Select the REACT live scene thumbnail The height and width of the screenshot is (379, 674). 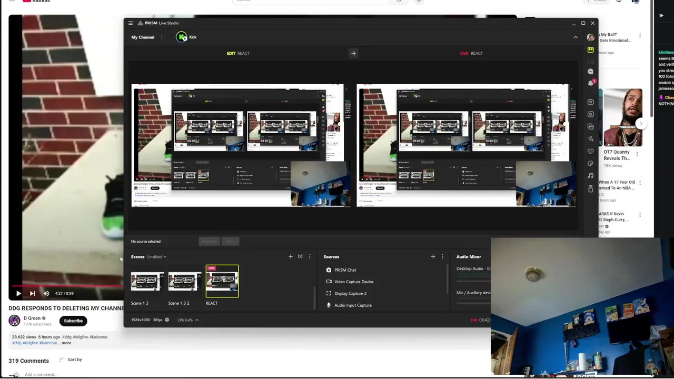pos(222,281)
